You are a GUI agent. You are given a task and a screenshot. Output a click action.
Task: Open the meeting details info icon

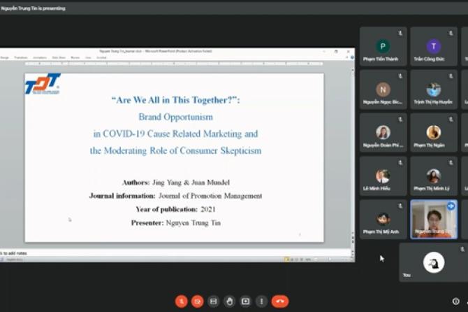click(x=455, y=302)
